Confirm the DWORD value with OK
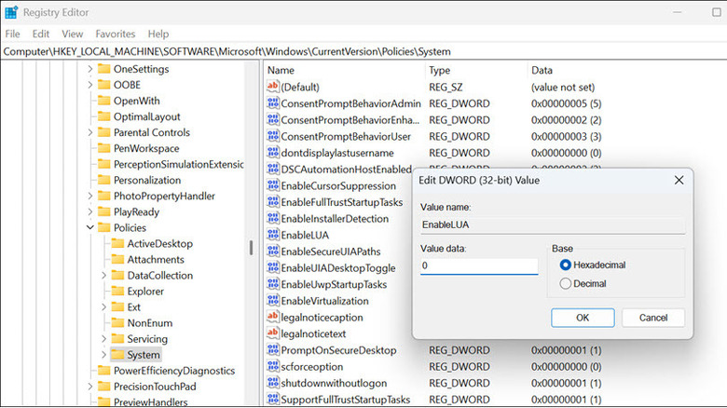This screenshot has height=408, width=727. tap(583, 318)
